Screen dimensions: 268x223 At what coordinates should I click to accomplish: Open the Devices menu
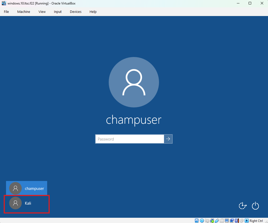(x=75, y=12)
